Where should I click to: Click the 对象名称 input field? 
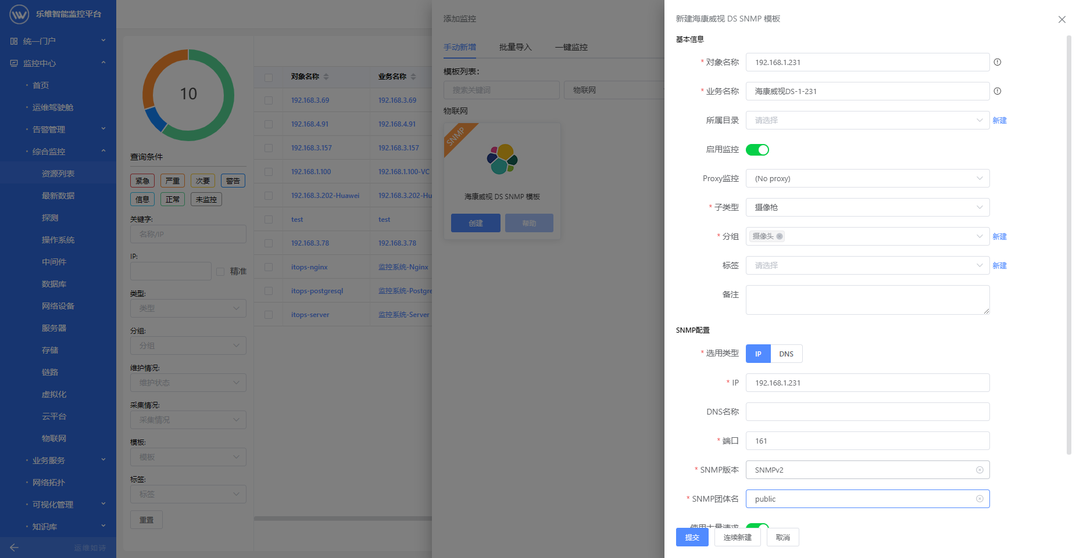867,62
